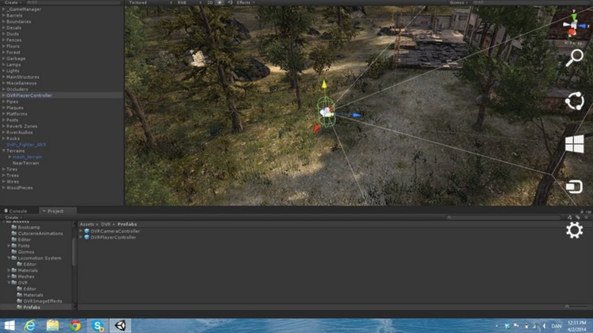
Task: Select OVRPlayerController in the Hierarchy
Action: pyautogui.click(x=29, y=95)
